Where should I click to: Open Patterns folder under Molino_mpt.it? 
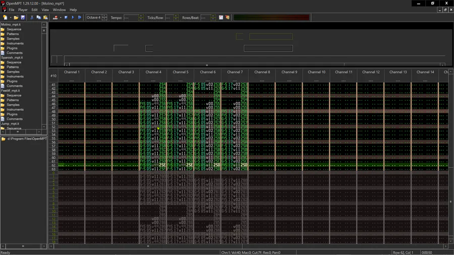pyautogui.click(x=13, y=34)
